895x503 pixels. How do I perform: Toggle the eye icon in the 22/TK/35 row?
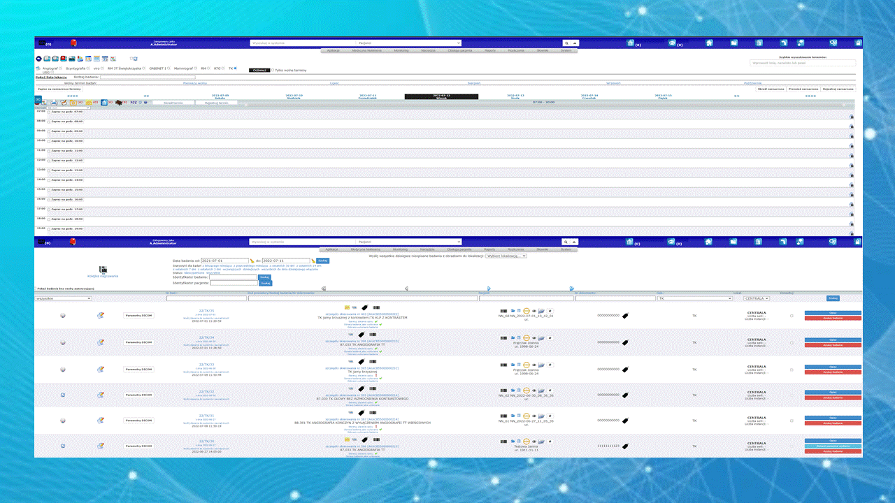[534, 311]
